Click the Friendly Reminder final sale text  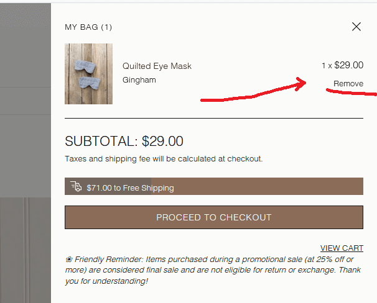coord(212,270)
